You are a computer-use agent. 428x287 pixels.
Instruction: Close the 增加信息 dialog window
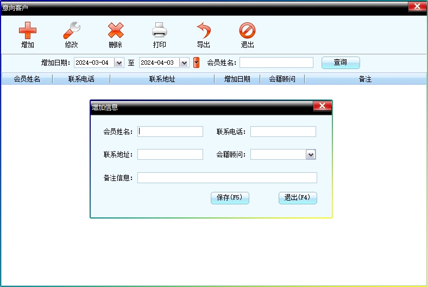pyautogui.click(x=322, y=107)
